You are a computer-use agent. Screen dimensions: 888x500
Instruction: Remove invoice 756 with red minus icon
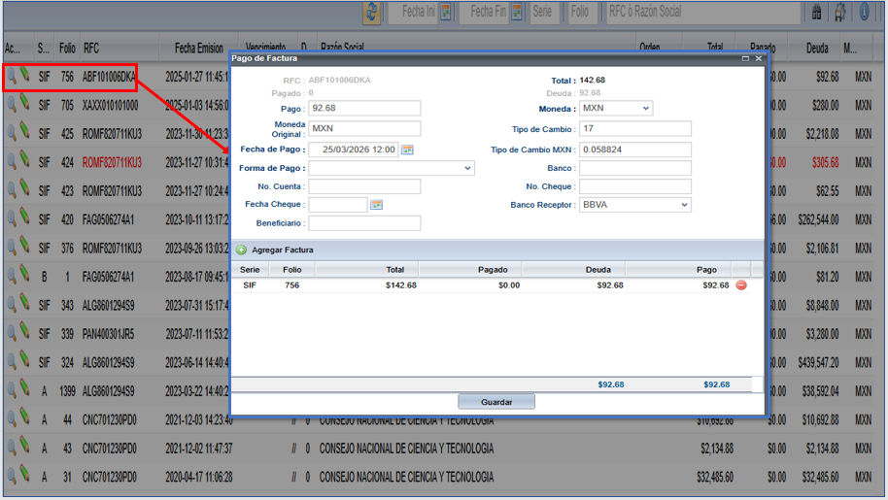[x=741, y=285]
